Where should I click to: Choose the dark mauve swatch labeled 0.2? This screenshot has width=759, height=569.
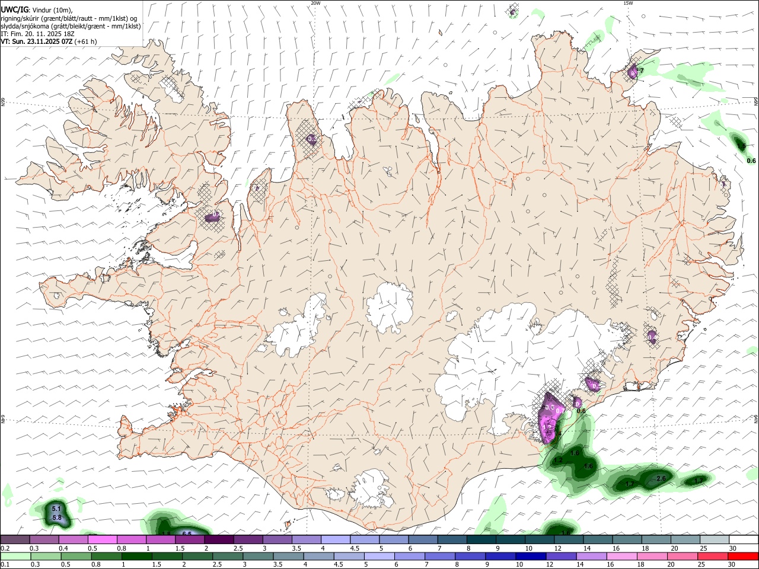pyautogui.click(x=15, y=539)
